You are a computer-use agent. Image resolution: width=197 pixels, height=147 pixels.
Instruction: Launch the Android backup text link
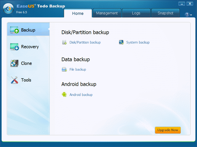pyautogui.click(x=81, y=95)
